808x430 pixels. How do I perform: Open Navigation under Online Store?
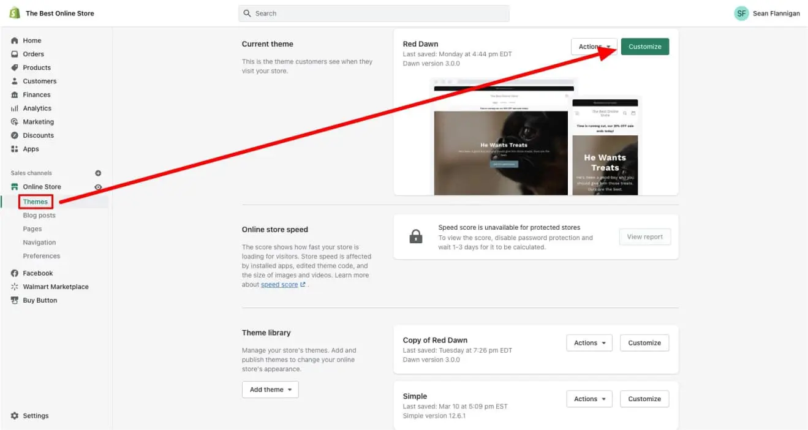39,243
